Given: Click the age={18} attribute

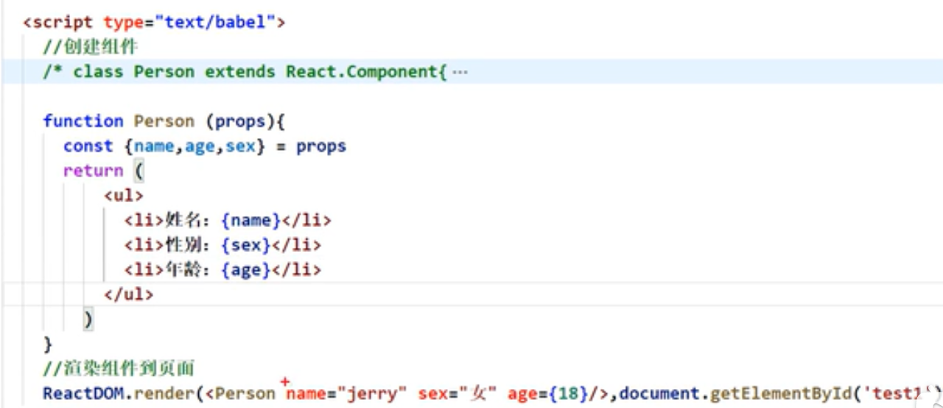Looking at the screenshot, I should click(x=547, y=394).
